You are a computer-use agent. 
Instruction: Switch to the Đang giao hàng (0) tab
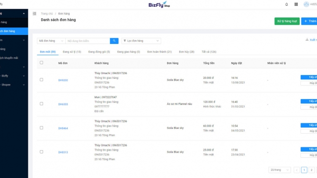click(129, 52)
